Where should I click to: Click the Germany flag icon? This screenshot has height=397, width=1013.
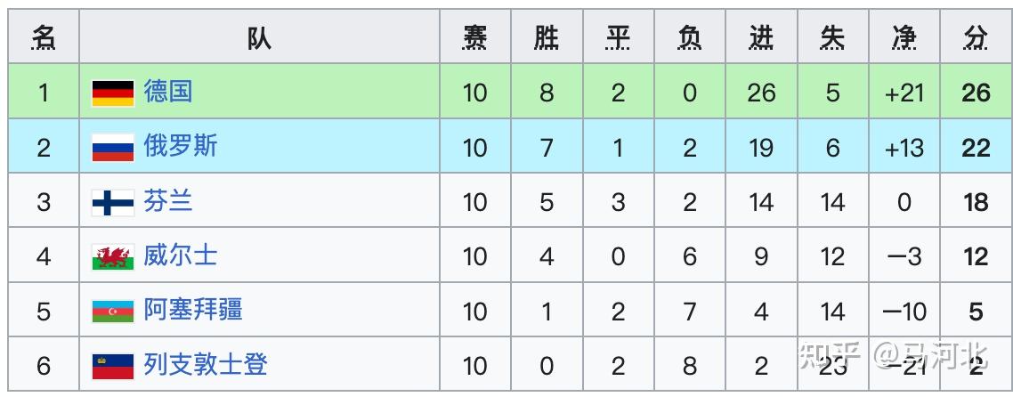pos(113,93)
